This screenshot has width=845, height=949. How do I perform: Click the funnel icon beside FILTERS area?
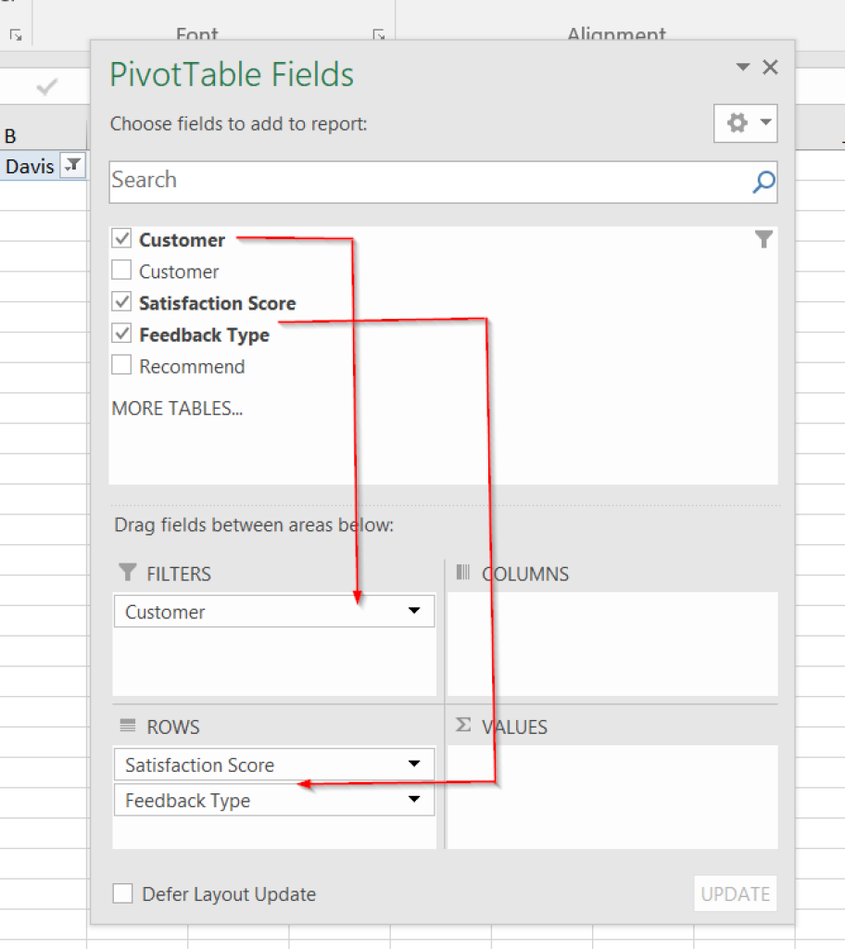pos(127,573)
